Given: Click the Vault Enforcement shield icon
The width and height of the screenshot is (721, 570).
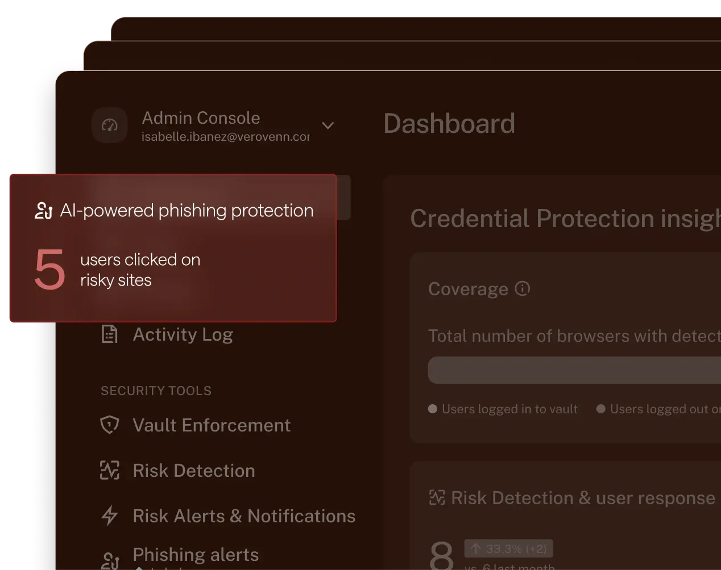Looking at the screenshot, I should 109,425.
